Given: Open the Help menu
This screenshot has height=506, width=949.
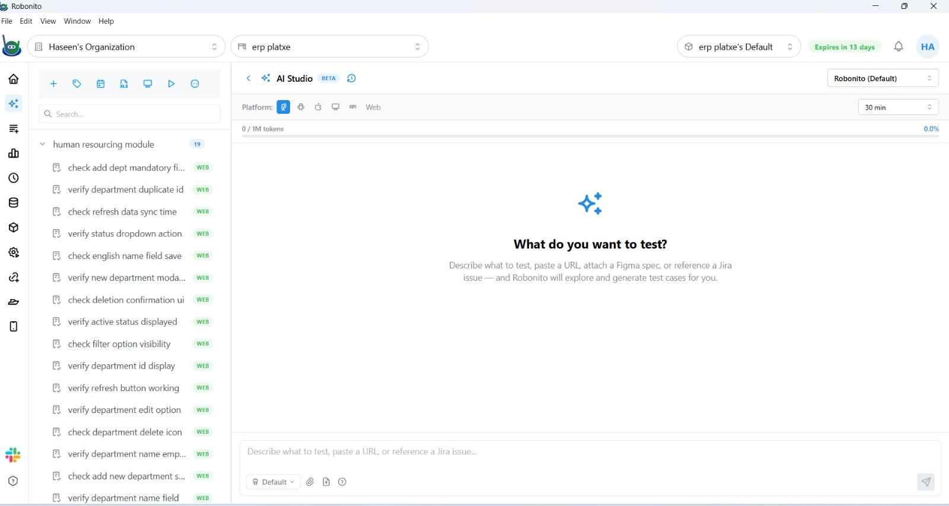Looking at the screenshot, I should 106,21.
